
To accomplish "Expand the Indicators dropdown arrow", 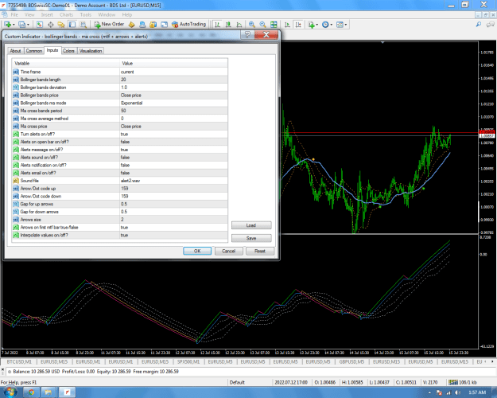I will [317, 25].
